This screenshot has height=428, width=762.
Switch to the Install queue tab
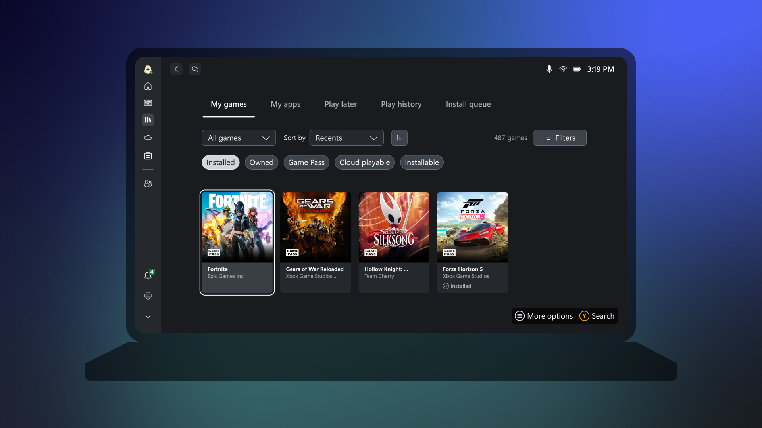[x=468, y=104]
